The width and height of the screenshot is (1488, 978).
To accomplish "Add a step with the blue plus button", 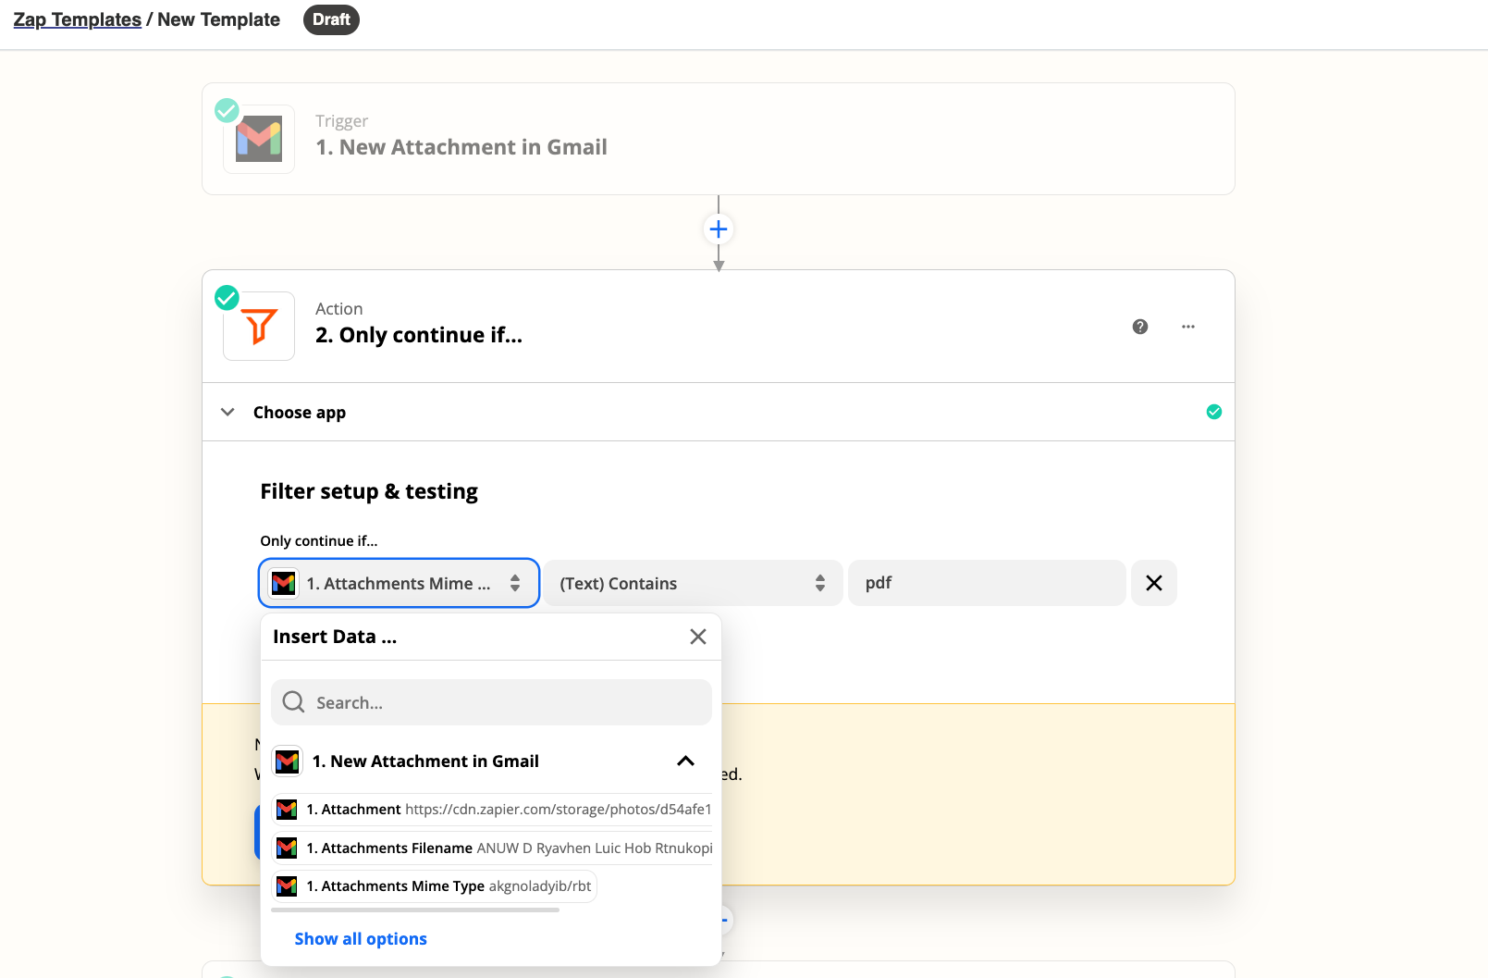I will 719,229.
